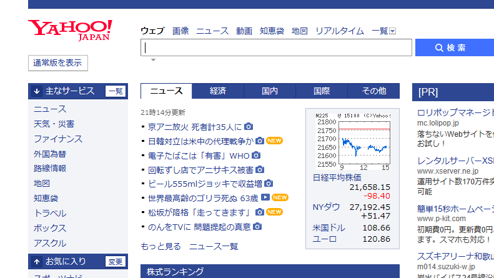
Task: Expand search options triangle below search box
Action: (x=153, y=61)
